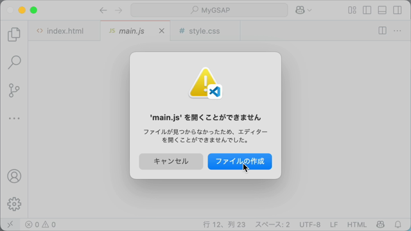Toggle the bottom panel
The height and width of the screenshot is (231, 411).
[382, 10]
